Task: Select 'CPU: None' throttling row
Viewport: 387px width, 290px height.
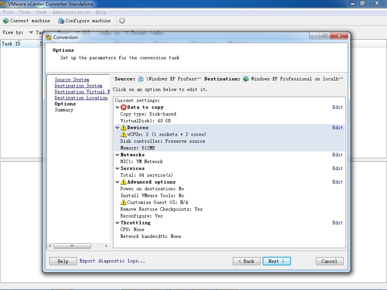Action: click(132, 230)
